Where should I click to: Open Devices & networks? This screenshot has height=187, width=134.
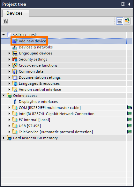coord(36,47)
